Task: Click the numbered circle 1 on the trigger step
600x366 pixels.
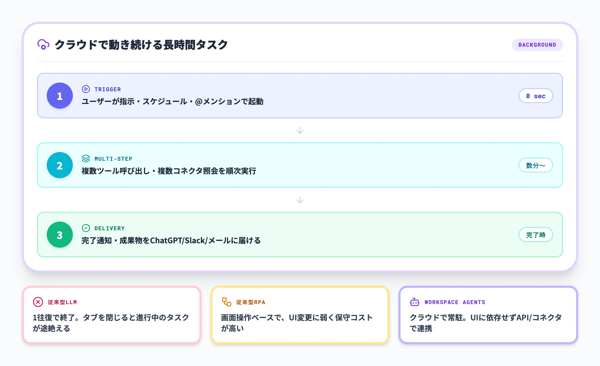Action: pyautogui.click(x=60, y=96)
